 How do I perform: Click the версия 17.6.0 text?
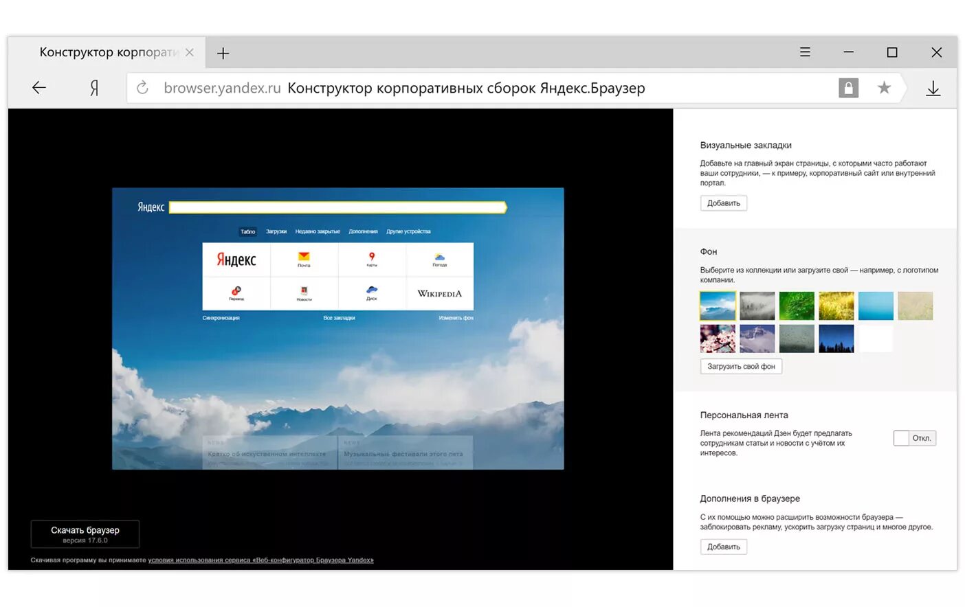tap(85, 540)
